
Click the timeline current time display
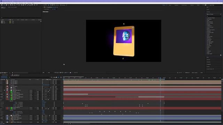(4, 77)
